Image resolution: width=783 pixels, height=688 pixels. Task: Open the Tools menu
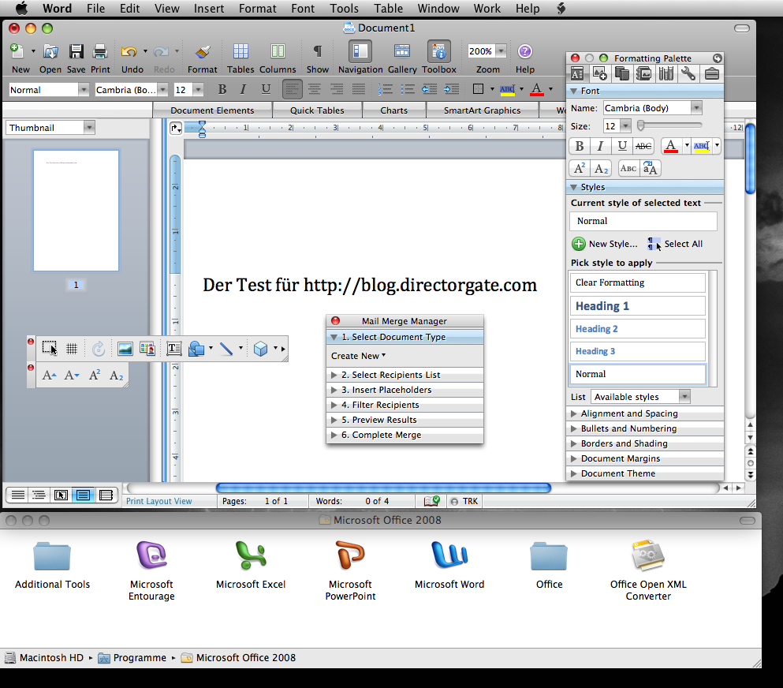(x=344, y=9)
